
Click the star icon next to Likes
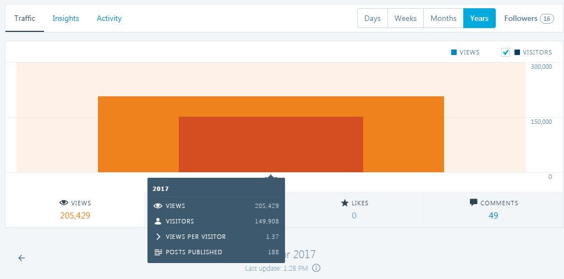point(344,203)
